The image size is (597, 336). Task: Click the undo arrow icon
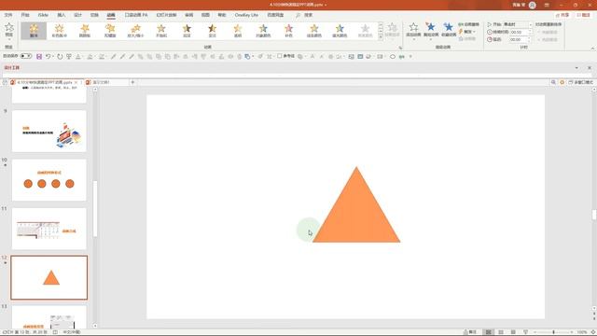click(48, 56)
